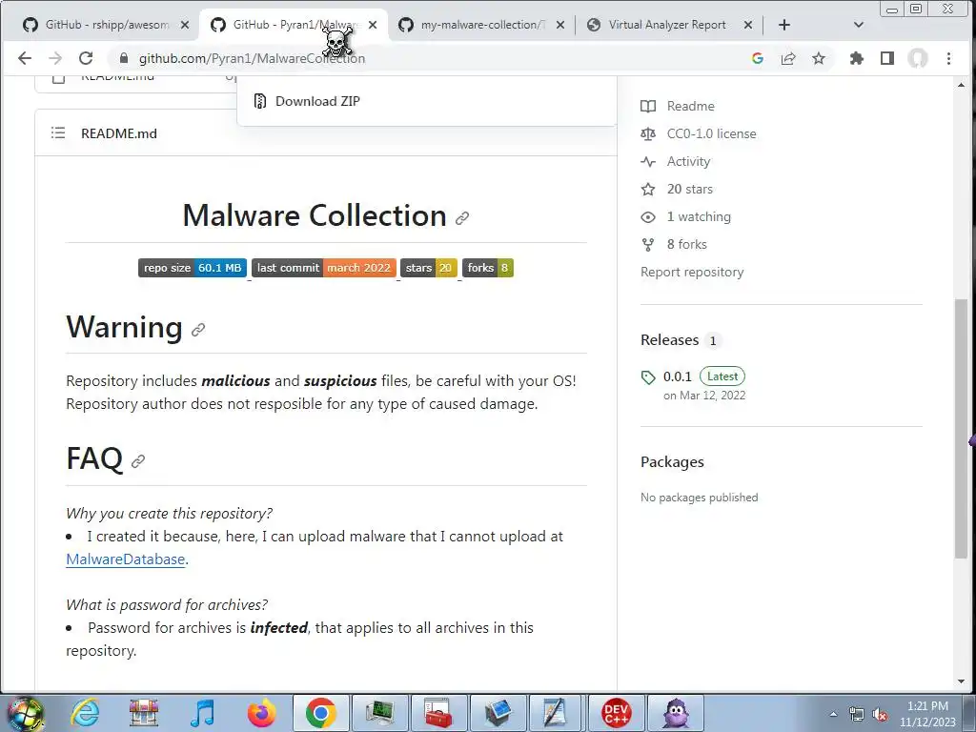Open the stars 20 badge
976x732 pixels.
(x=429, y=268)
